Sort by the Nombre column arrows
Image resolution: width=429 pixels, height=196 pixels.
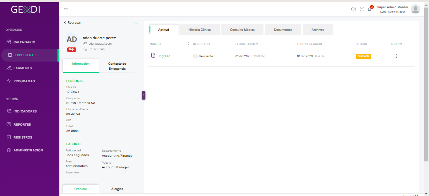pyautogui.click(x=188, y=44)
